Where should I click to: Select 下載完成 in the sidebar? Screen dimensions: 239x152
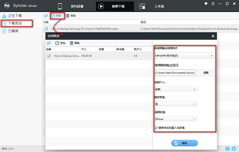click(15, 23)
